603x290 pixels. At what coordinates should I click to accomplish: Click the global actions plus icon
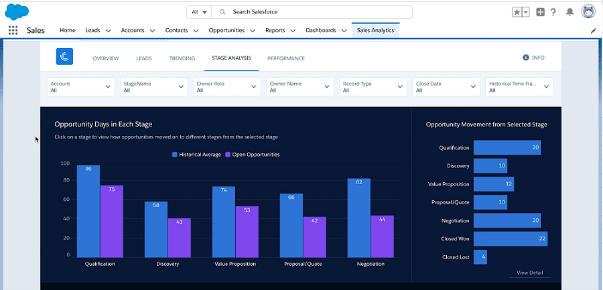pyautogui.click(x=541, y=12)
